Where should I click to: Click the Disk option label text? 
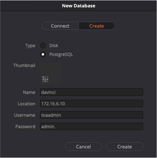point(54,46)
